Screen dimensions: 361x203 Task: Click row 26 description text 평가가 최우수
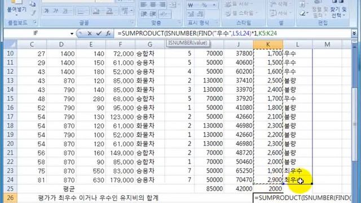pyautogui.click(x=98, y=198)
